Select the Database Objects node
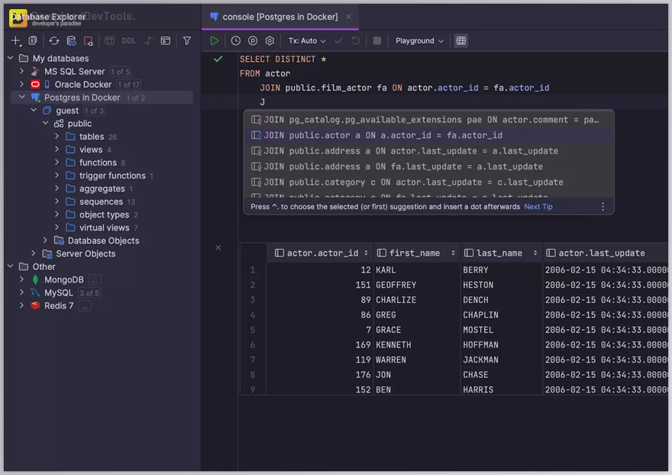The height and width of the screenshot is (475, 672). coord(103,241)
